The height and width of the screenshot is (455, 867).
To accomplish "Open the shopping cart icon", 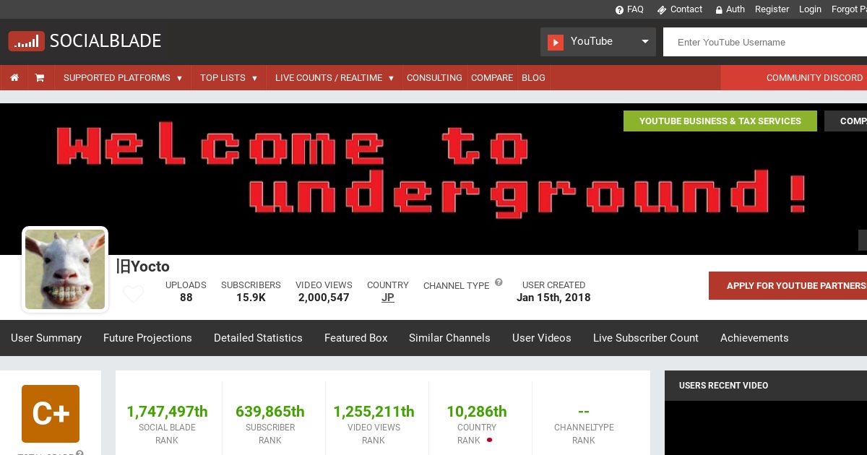I will 40,77.
